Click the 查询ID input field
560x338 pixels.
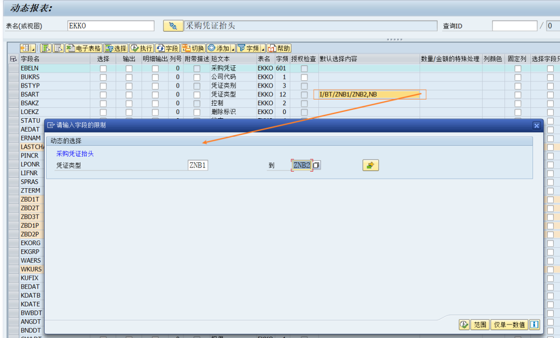(x=515, y=26)
